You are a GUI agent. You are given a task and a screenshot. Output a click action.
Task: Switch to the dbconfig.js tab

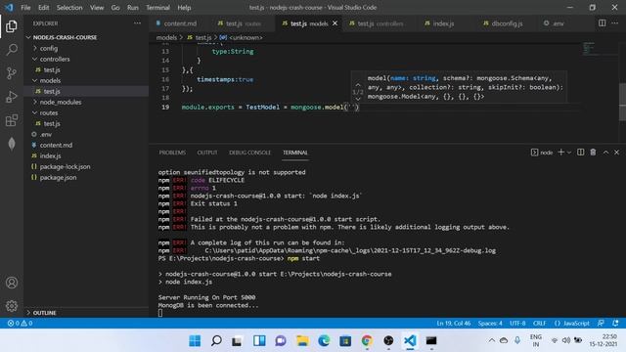pyautogui.click(x=507, y=23)
